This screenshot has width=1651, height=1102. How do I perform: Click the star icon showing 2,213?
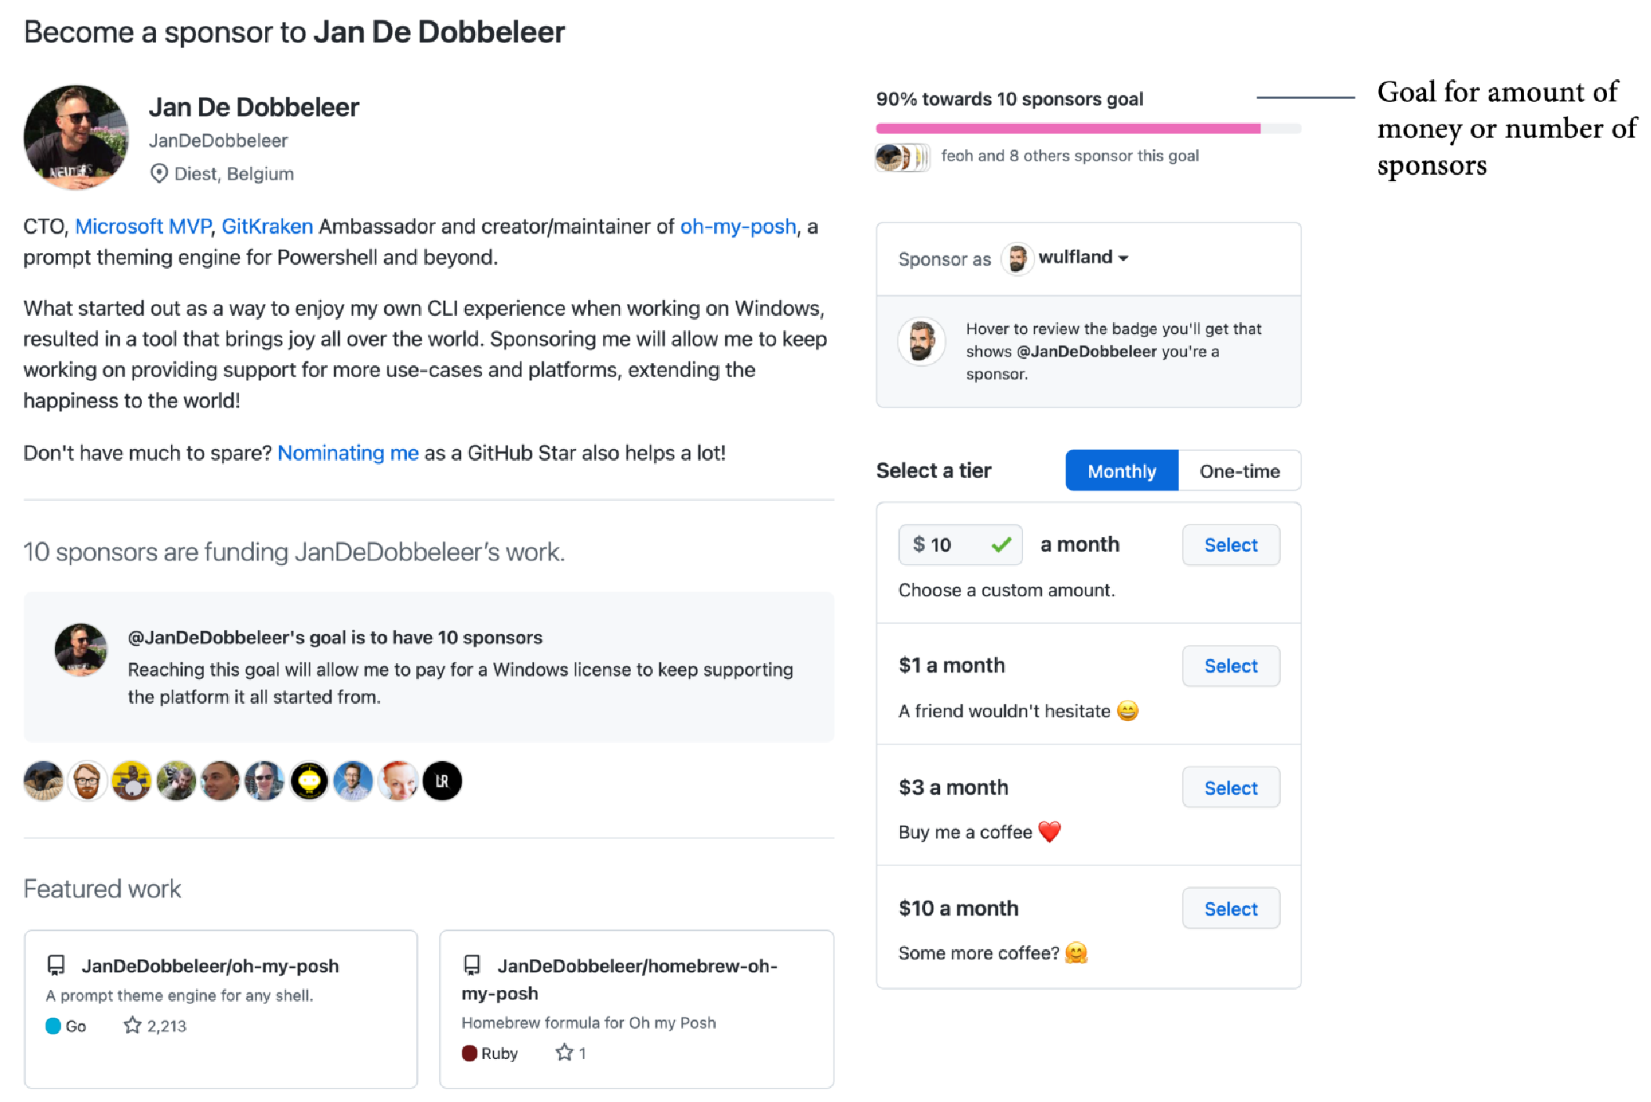coord(132,1025)
